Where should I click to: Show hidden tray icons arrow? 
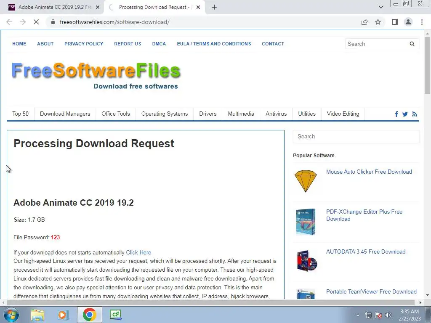click(x=358, y=315)
